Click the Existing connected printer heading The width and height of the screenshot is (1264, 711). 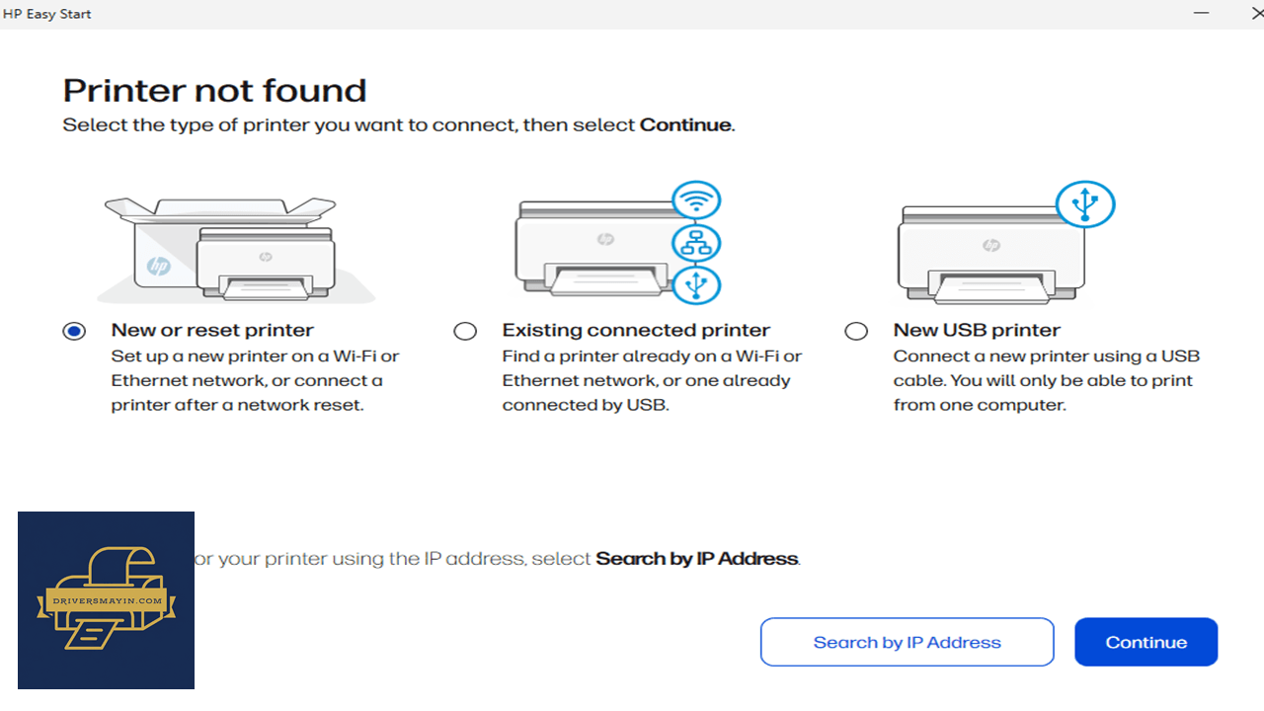636,330
